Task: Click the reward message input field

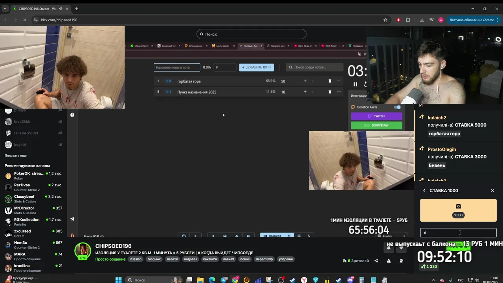Action: [x=458, y=233]
